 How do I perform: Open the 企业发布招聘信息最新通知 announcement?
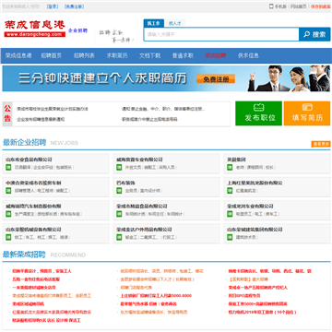(41, 119)
